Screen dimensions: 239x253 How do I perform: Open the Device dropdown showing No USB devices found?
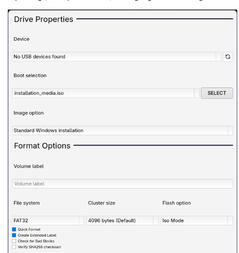pos(116,57)
